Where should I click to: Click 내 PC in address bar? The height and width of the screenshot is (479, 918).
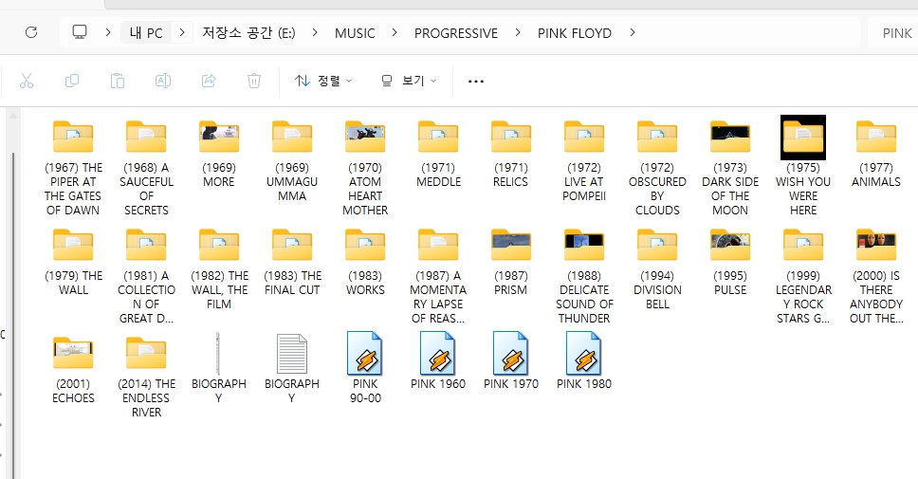pyautogui.click(x=146, y=32)
